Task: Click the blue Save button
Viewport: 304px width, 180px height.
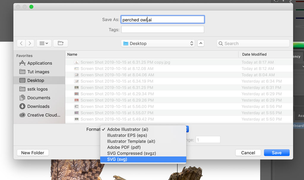Action: click(x=277, y=153)
